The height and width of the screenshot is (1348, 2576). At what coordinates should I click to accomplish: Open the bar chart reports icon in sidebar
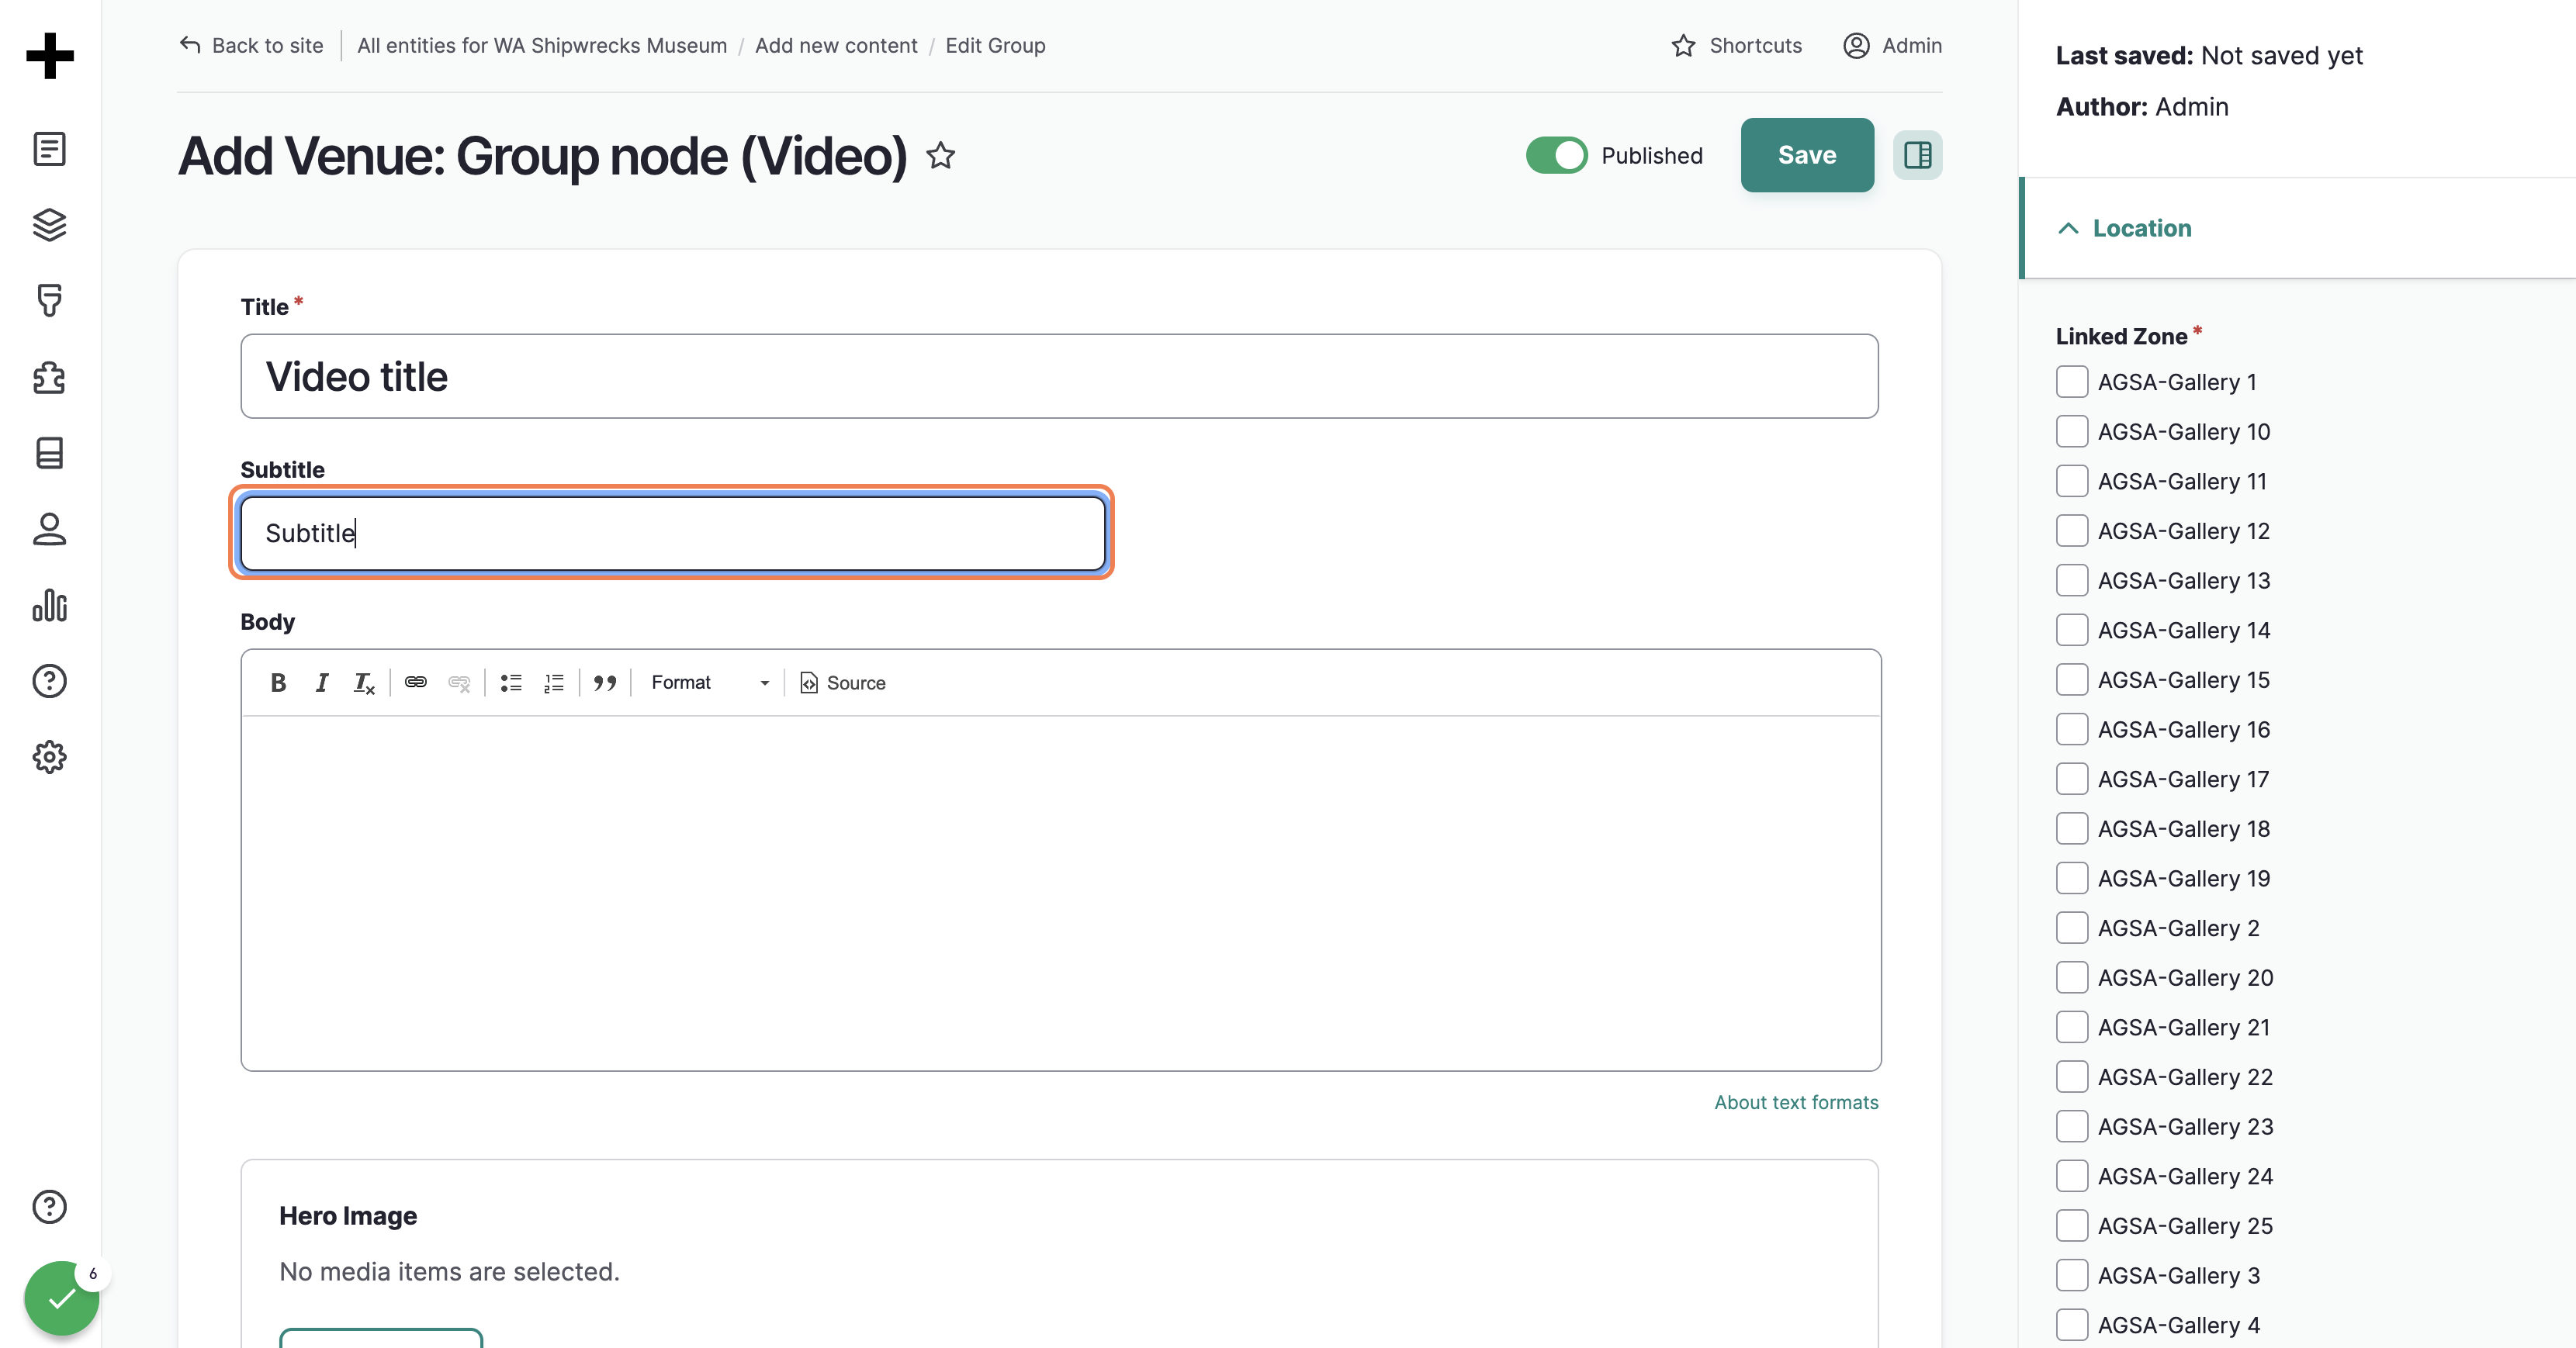coord(50,604)
